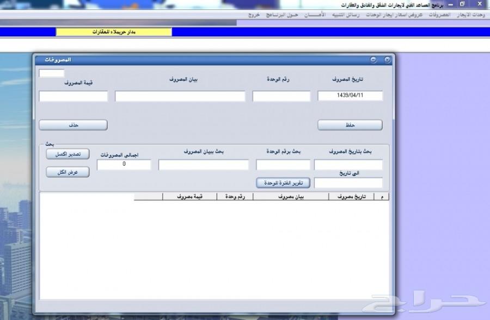Close the main application window
Viewport: 490px width, 320px height.
click(x=480, y=4)
